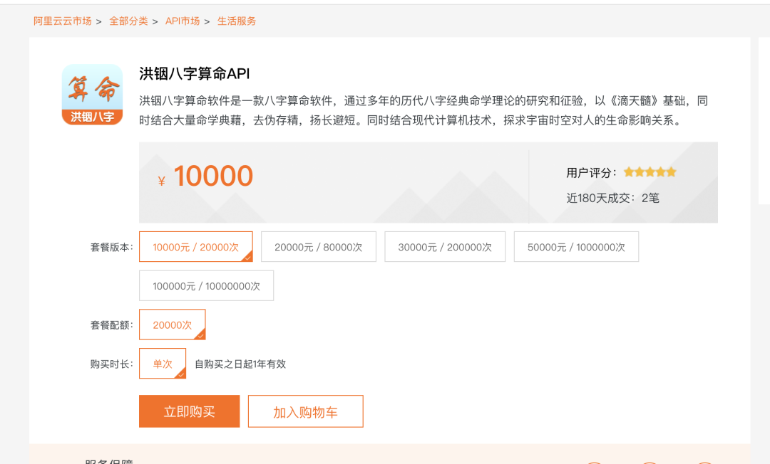This screenshot has height=464, width=770.
Task: Select the 20000元 / 80000次 package version
Action: coord(318,246)
